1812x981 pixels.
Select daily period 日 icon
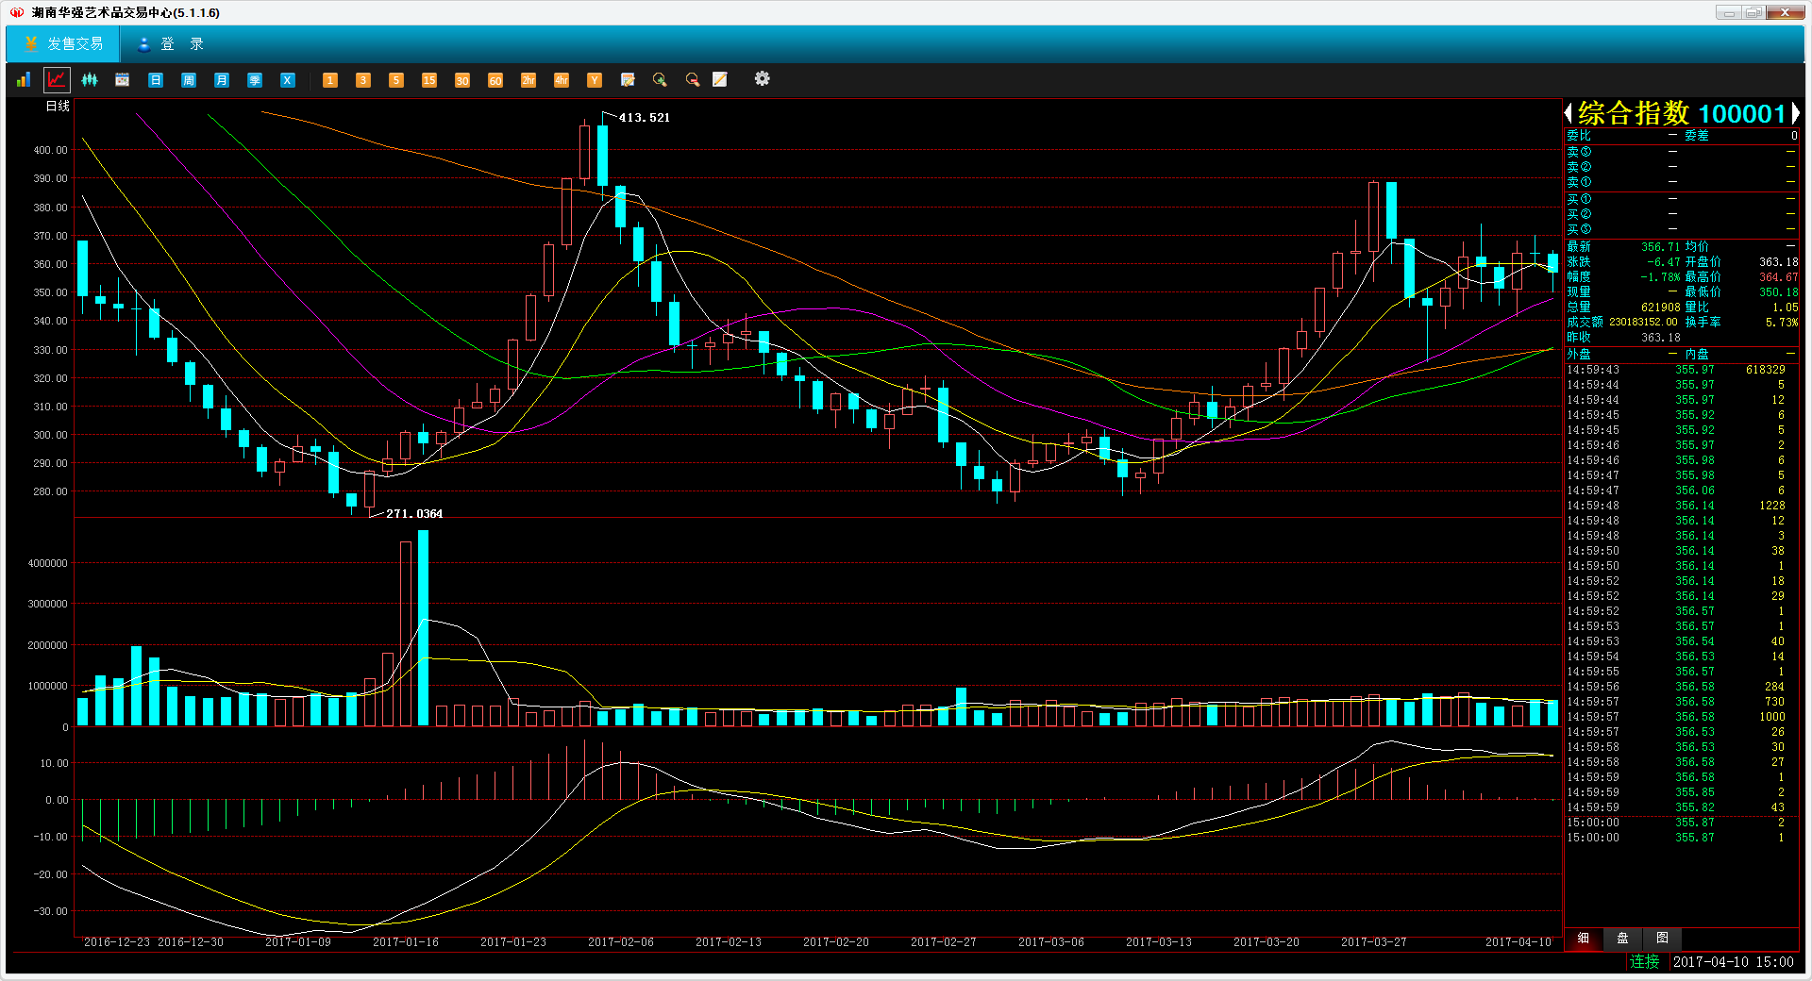coord(156,80)
